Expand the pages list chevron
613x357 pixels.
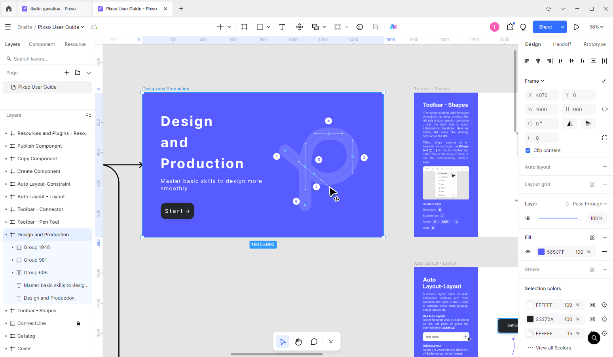tap(89, 73)
